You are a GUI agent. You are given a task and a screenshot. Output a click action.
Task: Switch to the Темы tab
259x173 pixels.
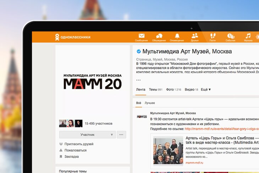tap(155, 90)
